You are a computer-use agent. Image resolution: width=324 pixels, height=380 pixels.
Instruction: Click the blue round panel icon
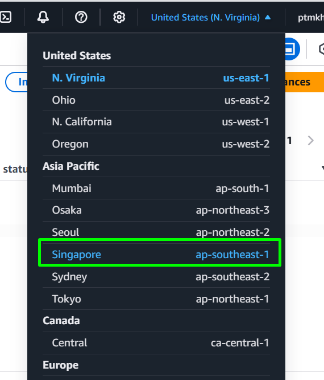(x=293, y=49)
